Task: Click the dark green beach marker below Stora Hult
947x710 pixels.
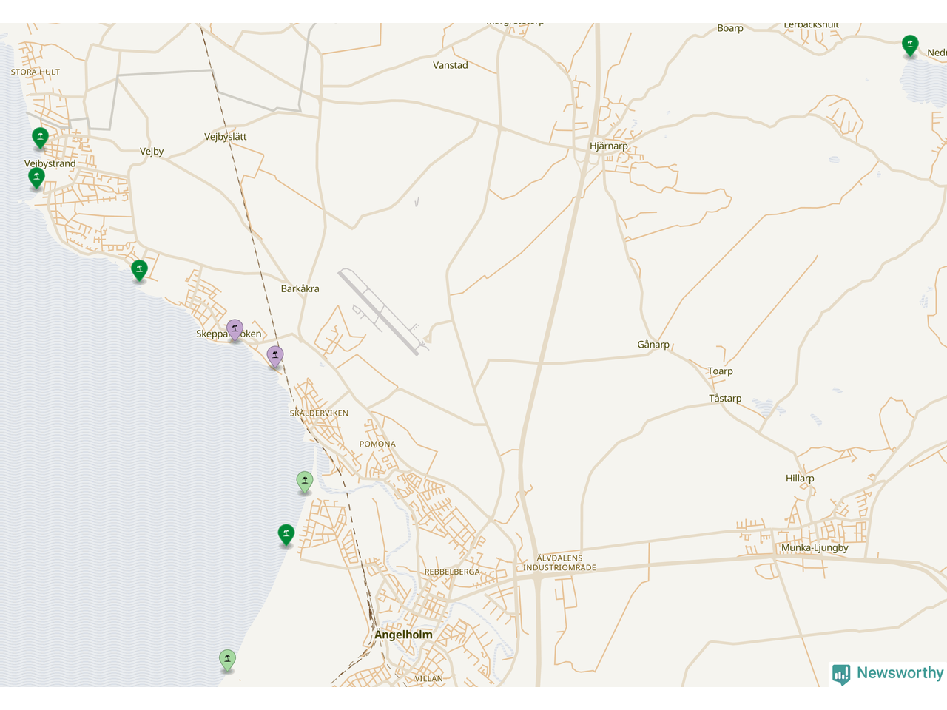Action: point(40,138)
